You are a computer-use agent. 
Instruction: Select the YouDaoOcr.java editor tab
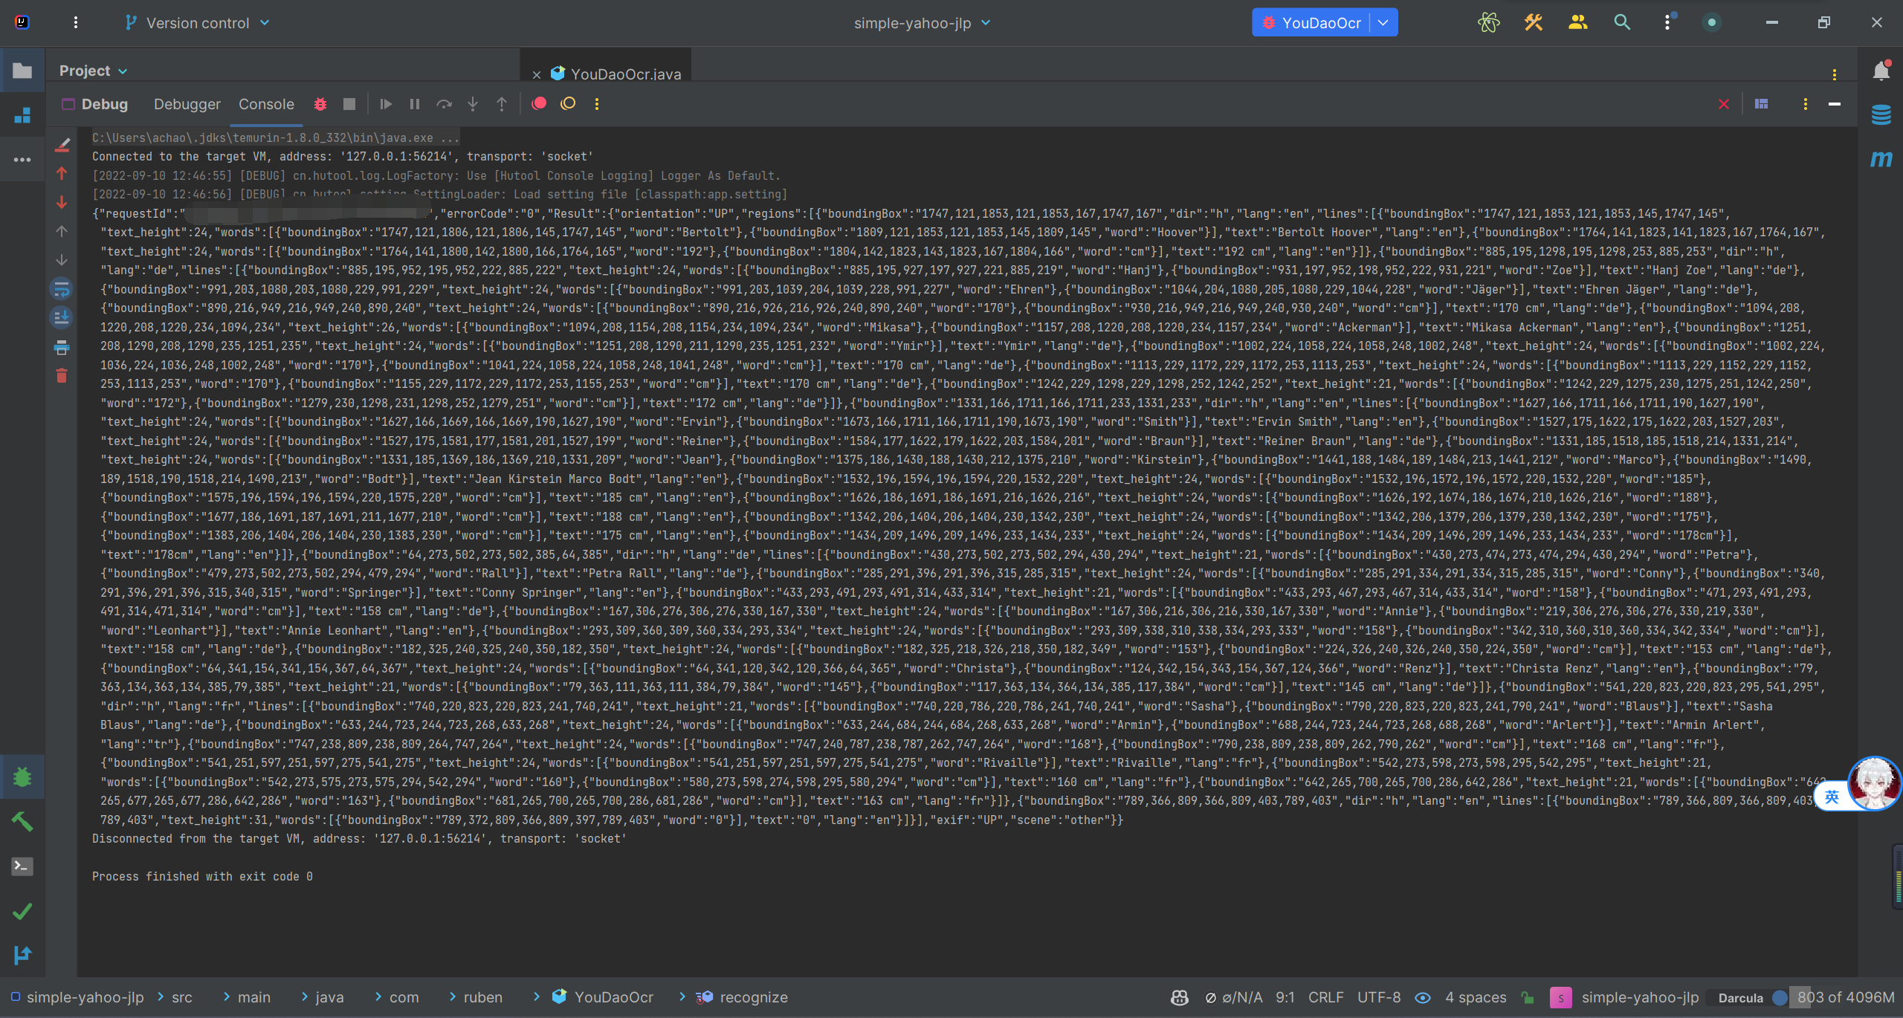[x=625, y=74]
